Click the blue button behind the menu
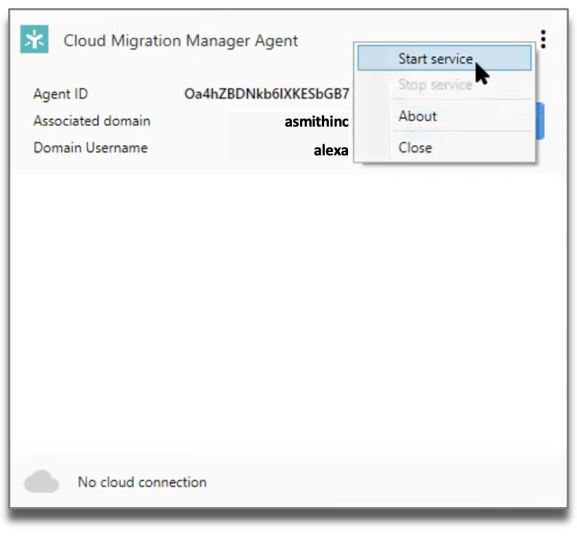 (540, 121)
